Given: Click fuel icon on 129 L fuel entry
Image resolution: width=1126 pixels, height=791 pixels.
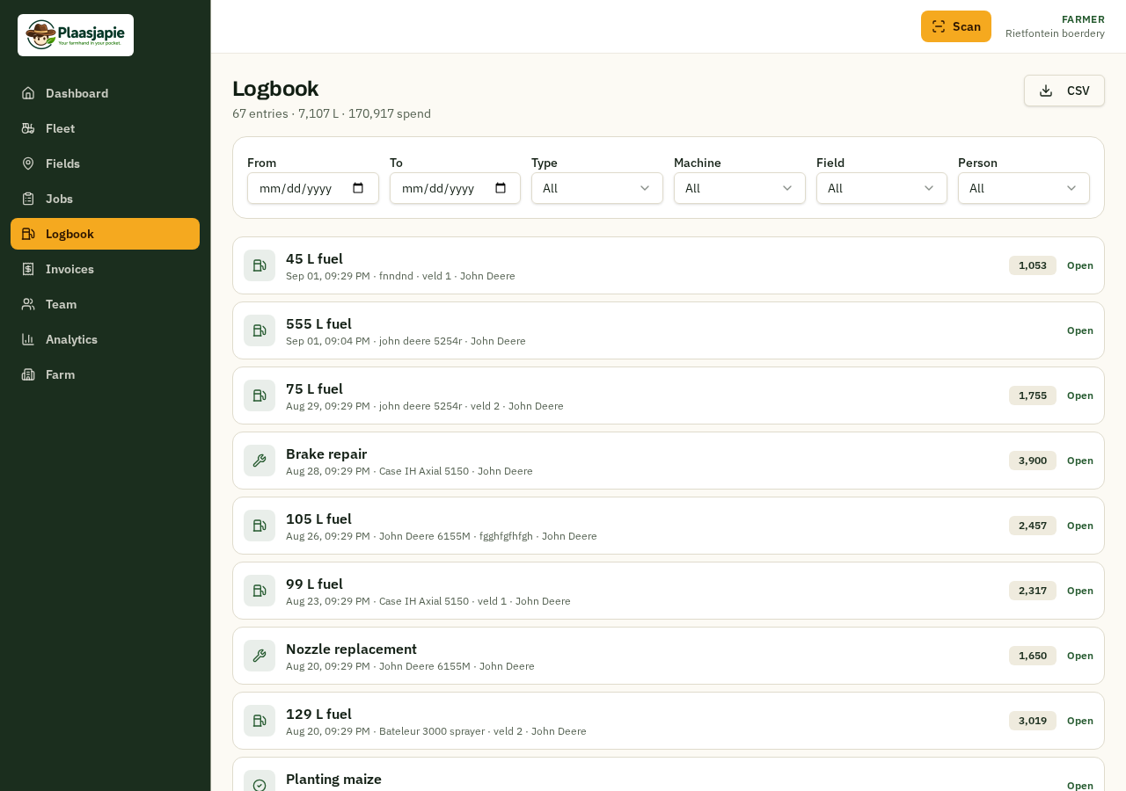Looking at the screenshot, I should coord(260,721).
